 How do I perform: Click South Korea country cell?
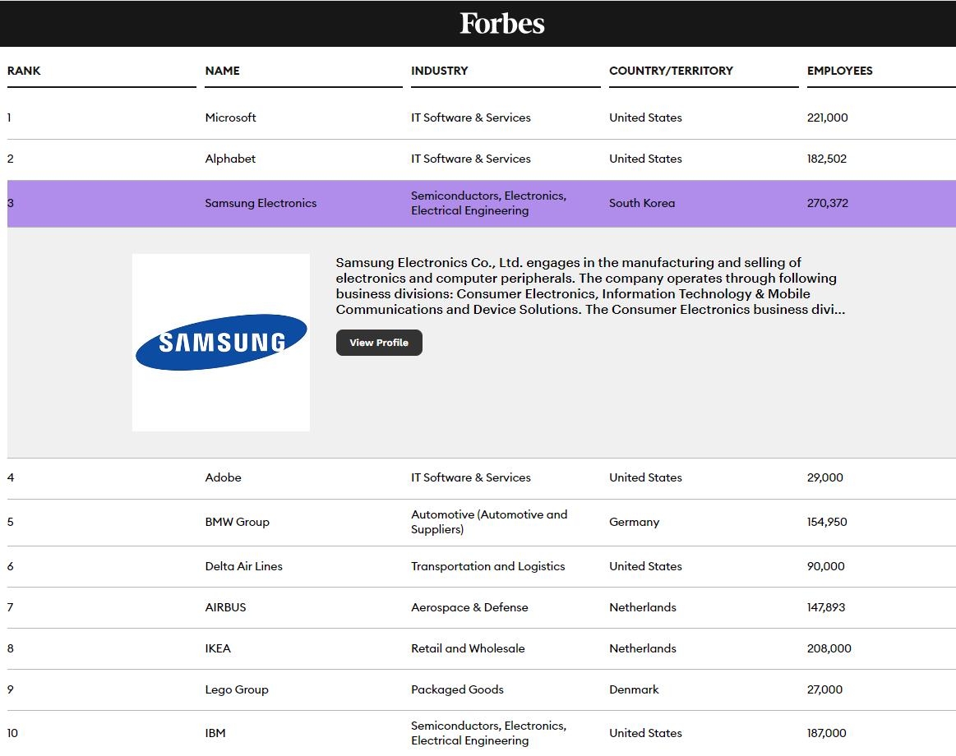(642, 203)
